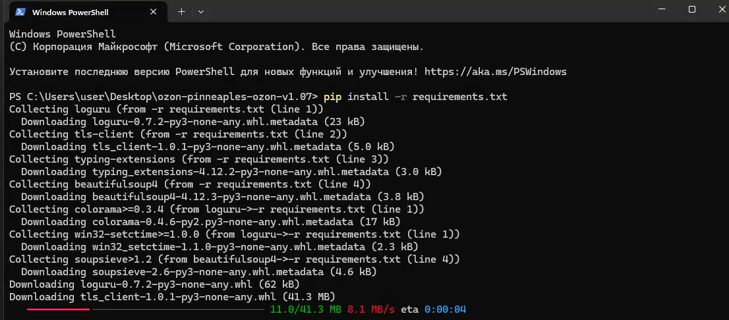Expand the new tab profile dropdown chevron
Image resolution: width=729 pixels, height=320 pixels.
pos(201,12)
